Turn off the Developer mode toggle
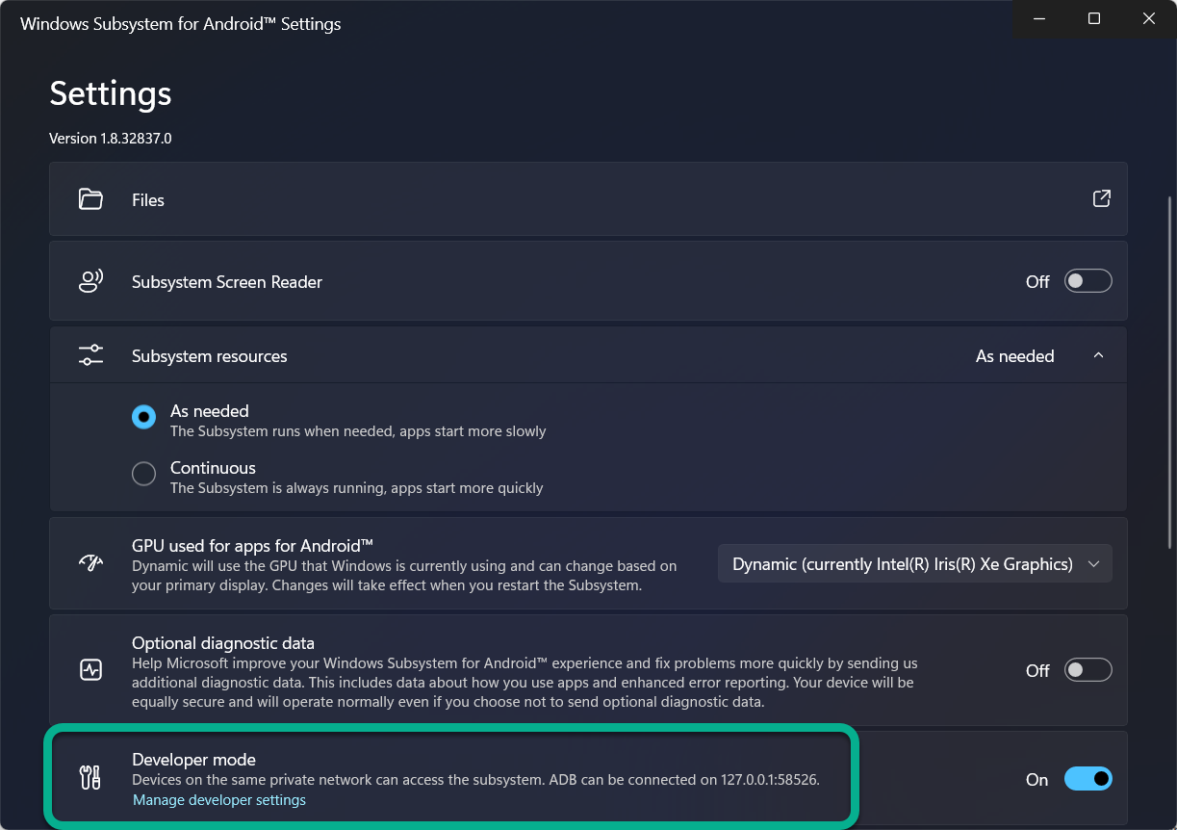 [x=1087, y=779]
